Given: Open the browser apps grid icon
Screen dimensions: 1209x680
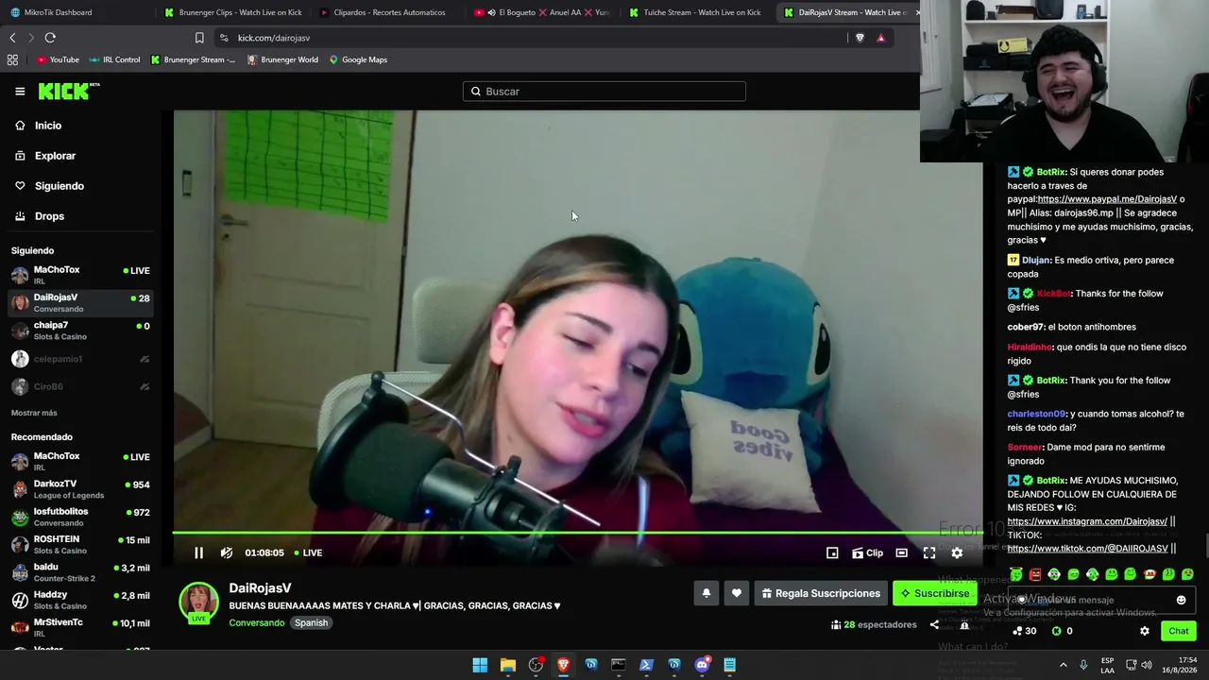Looking at the screenshot, I should 12,59.
